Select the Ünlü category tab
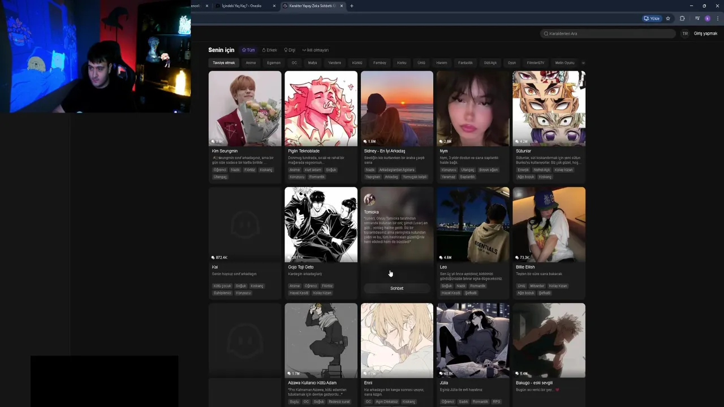The height and width of the screenshot is (407, 724). [421, 63]
